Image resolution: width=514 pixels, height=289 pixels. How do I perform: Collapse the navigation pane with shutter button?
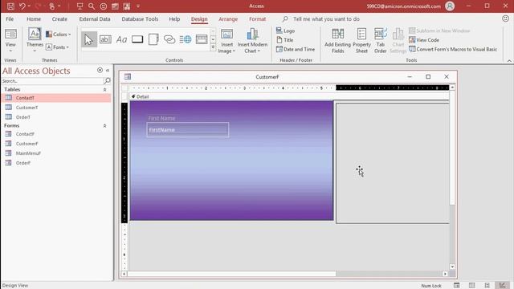point(108,70)
